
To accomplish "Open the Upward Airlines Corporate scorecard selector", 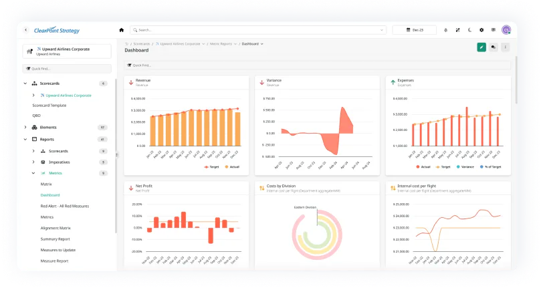I will [x=67, y=51].
